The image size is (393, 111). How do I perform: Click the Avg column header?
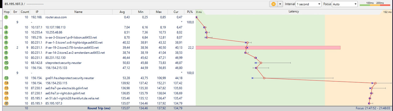[x=122, y=12]
